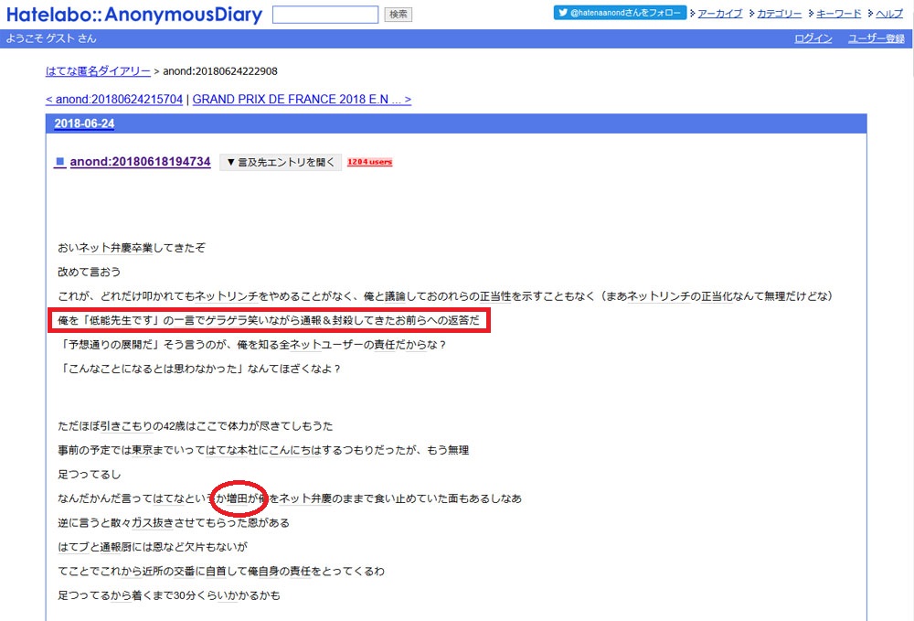This screenshot has width=914, height=621.
Task: Open the カテゴリー menu link
Action: pyautogui.click(x=780, y=14)
